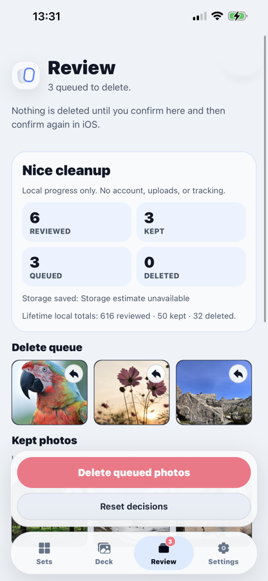Tap the 3 Queued stat tile
This screenshot has width=268, height=581.
coord(77,267)
